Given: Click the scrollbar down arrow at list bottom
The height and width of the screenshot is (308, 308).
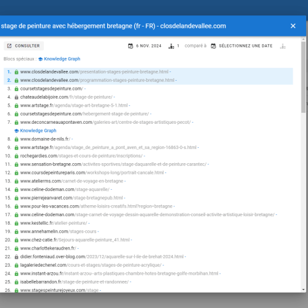Looking at the screenshot, I should pos(303,290).
